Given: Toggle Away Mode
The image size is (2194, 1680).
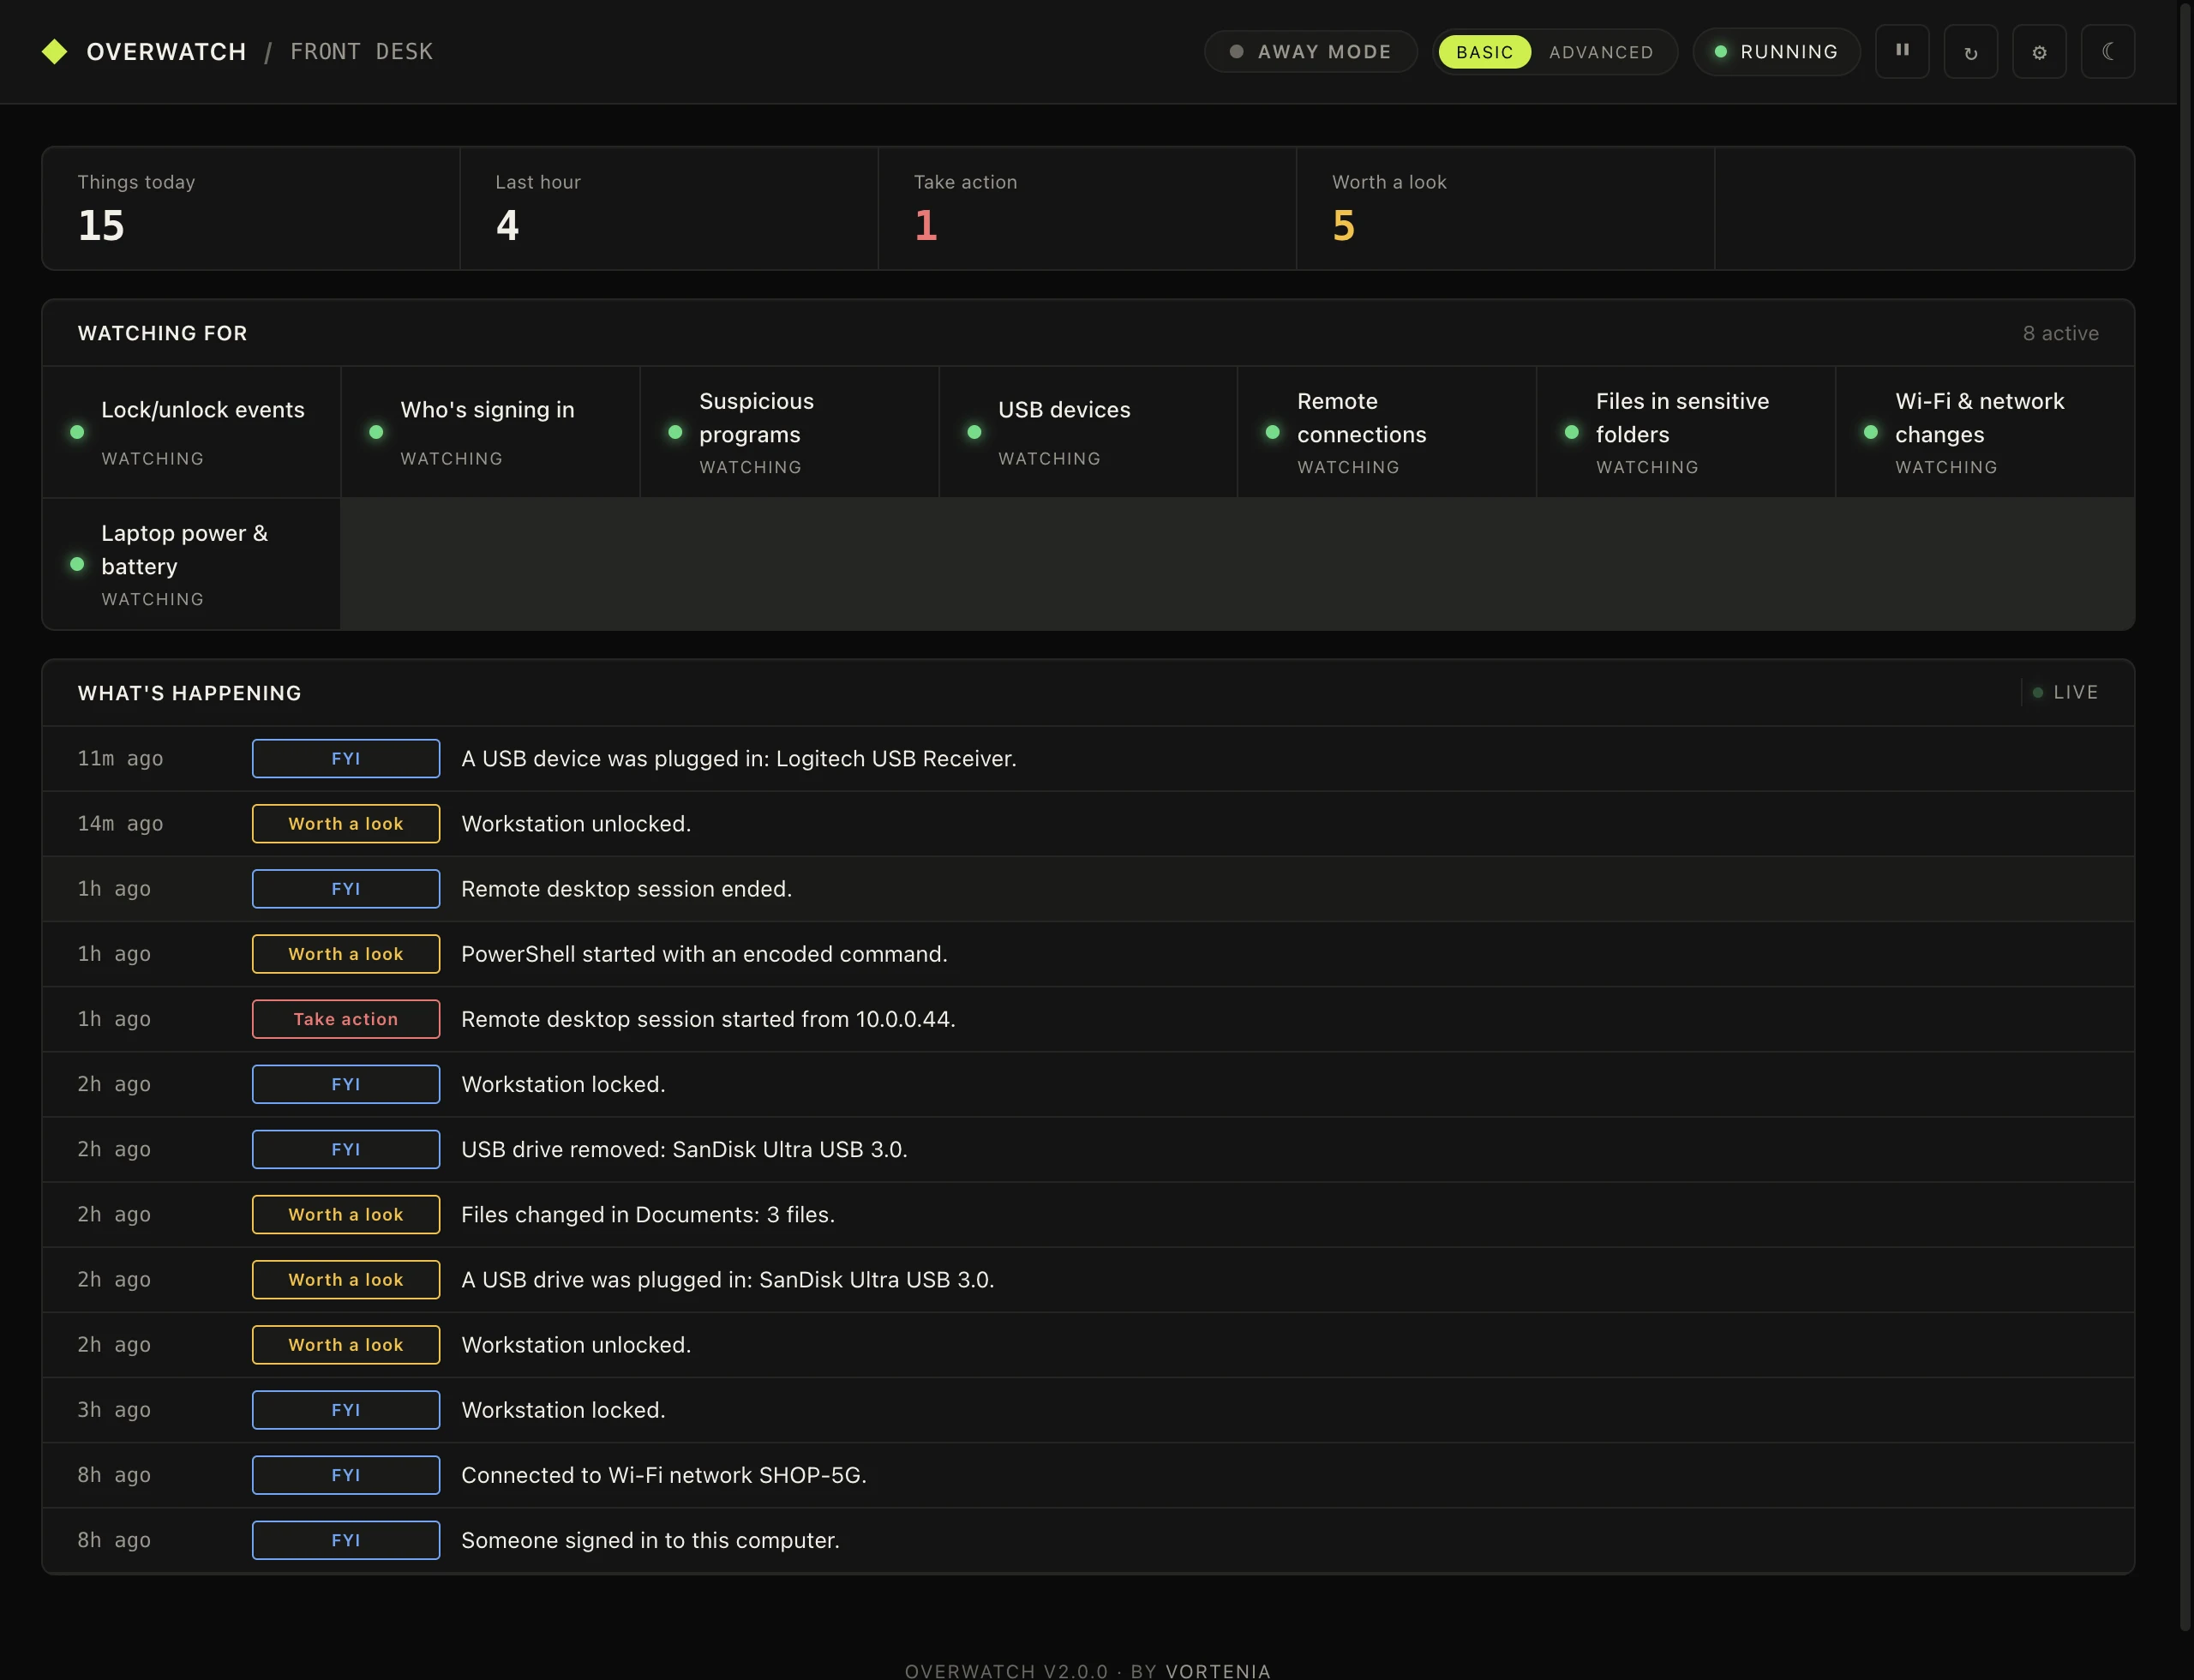Looking at the screenshot, I should tap(1310, 51).
